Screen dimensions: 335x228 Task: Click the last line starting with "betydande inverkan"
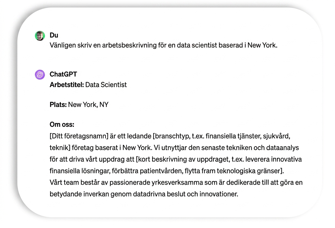click(x=144, y=194)
